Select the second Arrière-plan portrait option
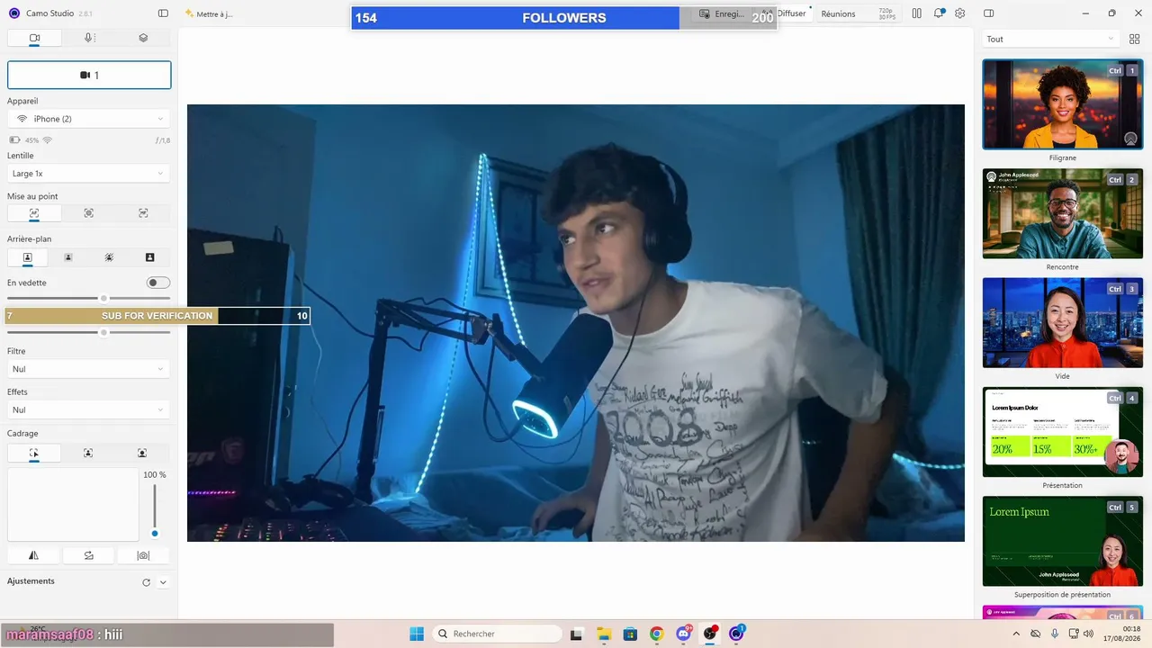The image size is (1152, 648). [x=68, y=257]
